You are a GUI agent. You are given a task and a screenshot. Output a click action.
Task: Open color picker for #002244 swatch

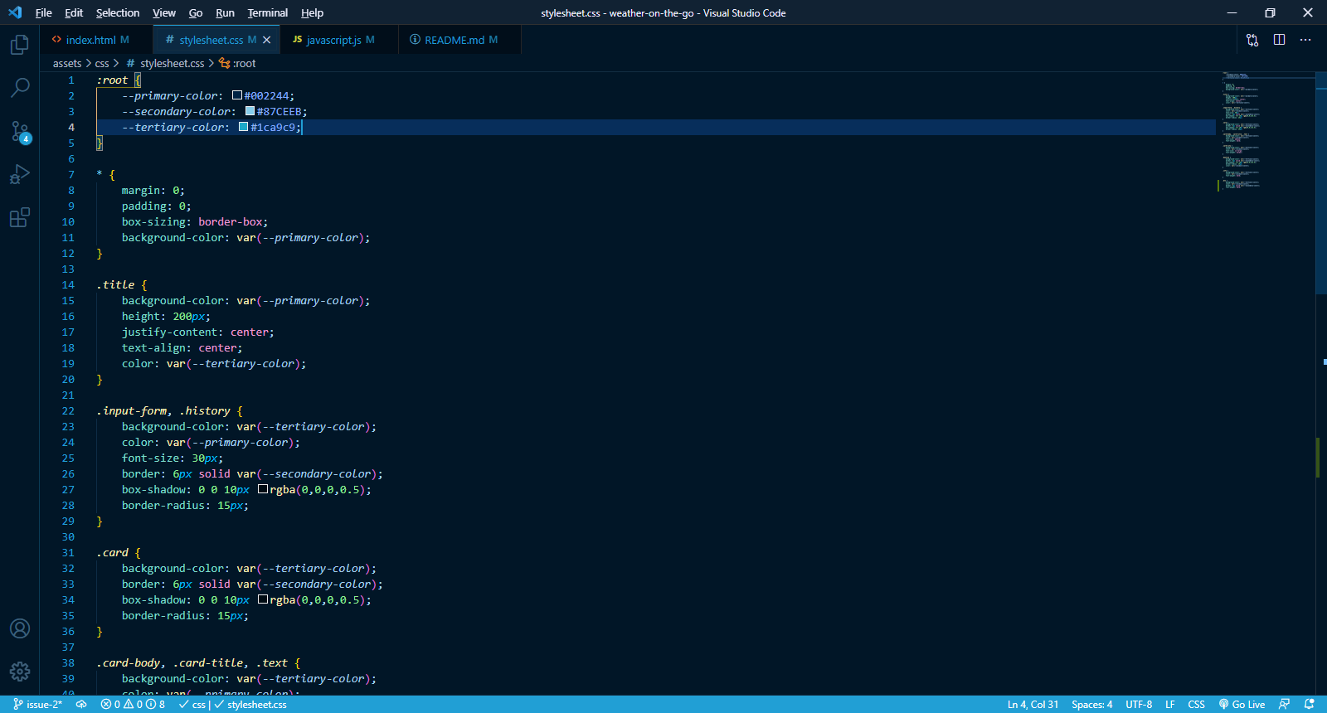point(237,95)
